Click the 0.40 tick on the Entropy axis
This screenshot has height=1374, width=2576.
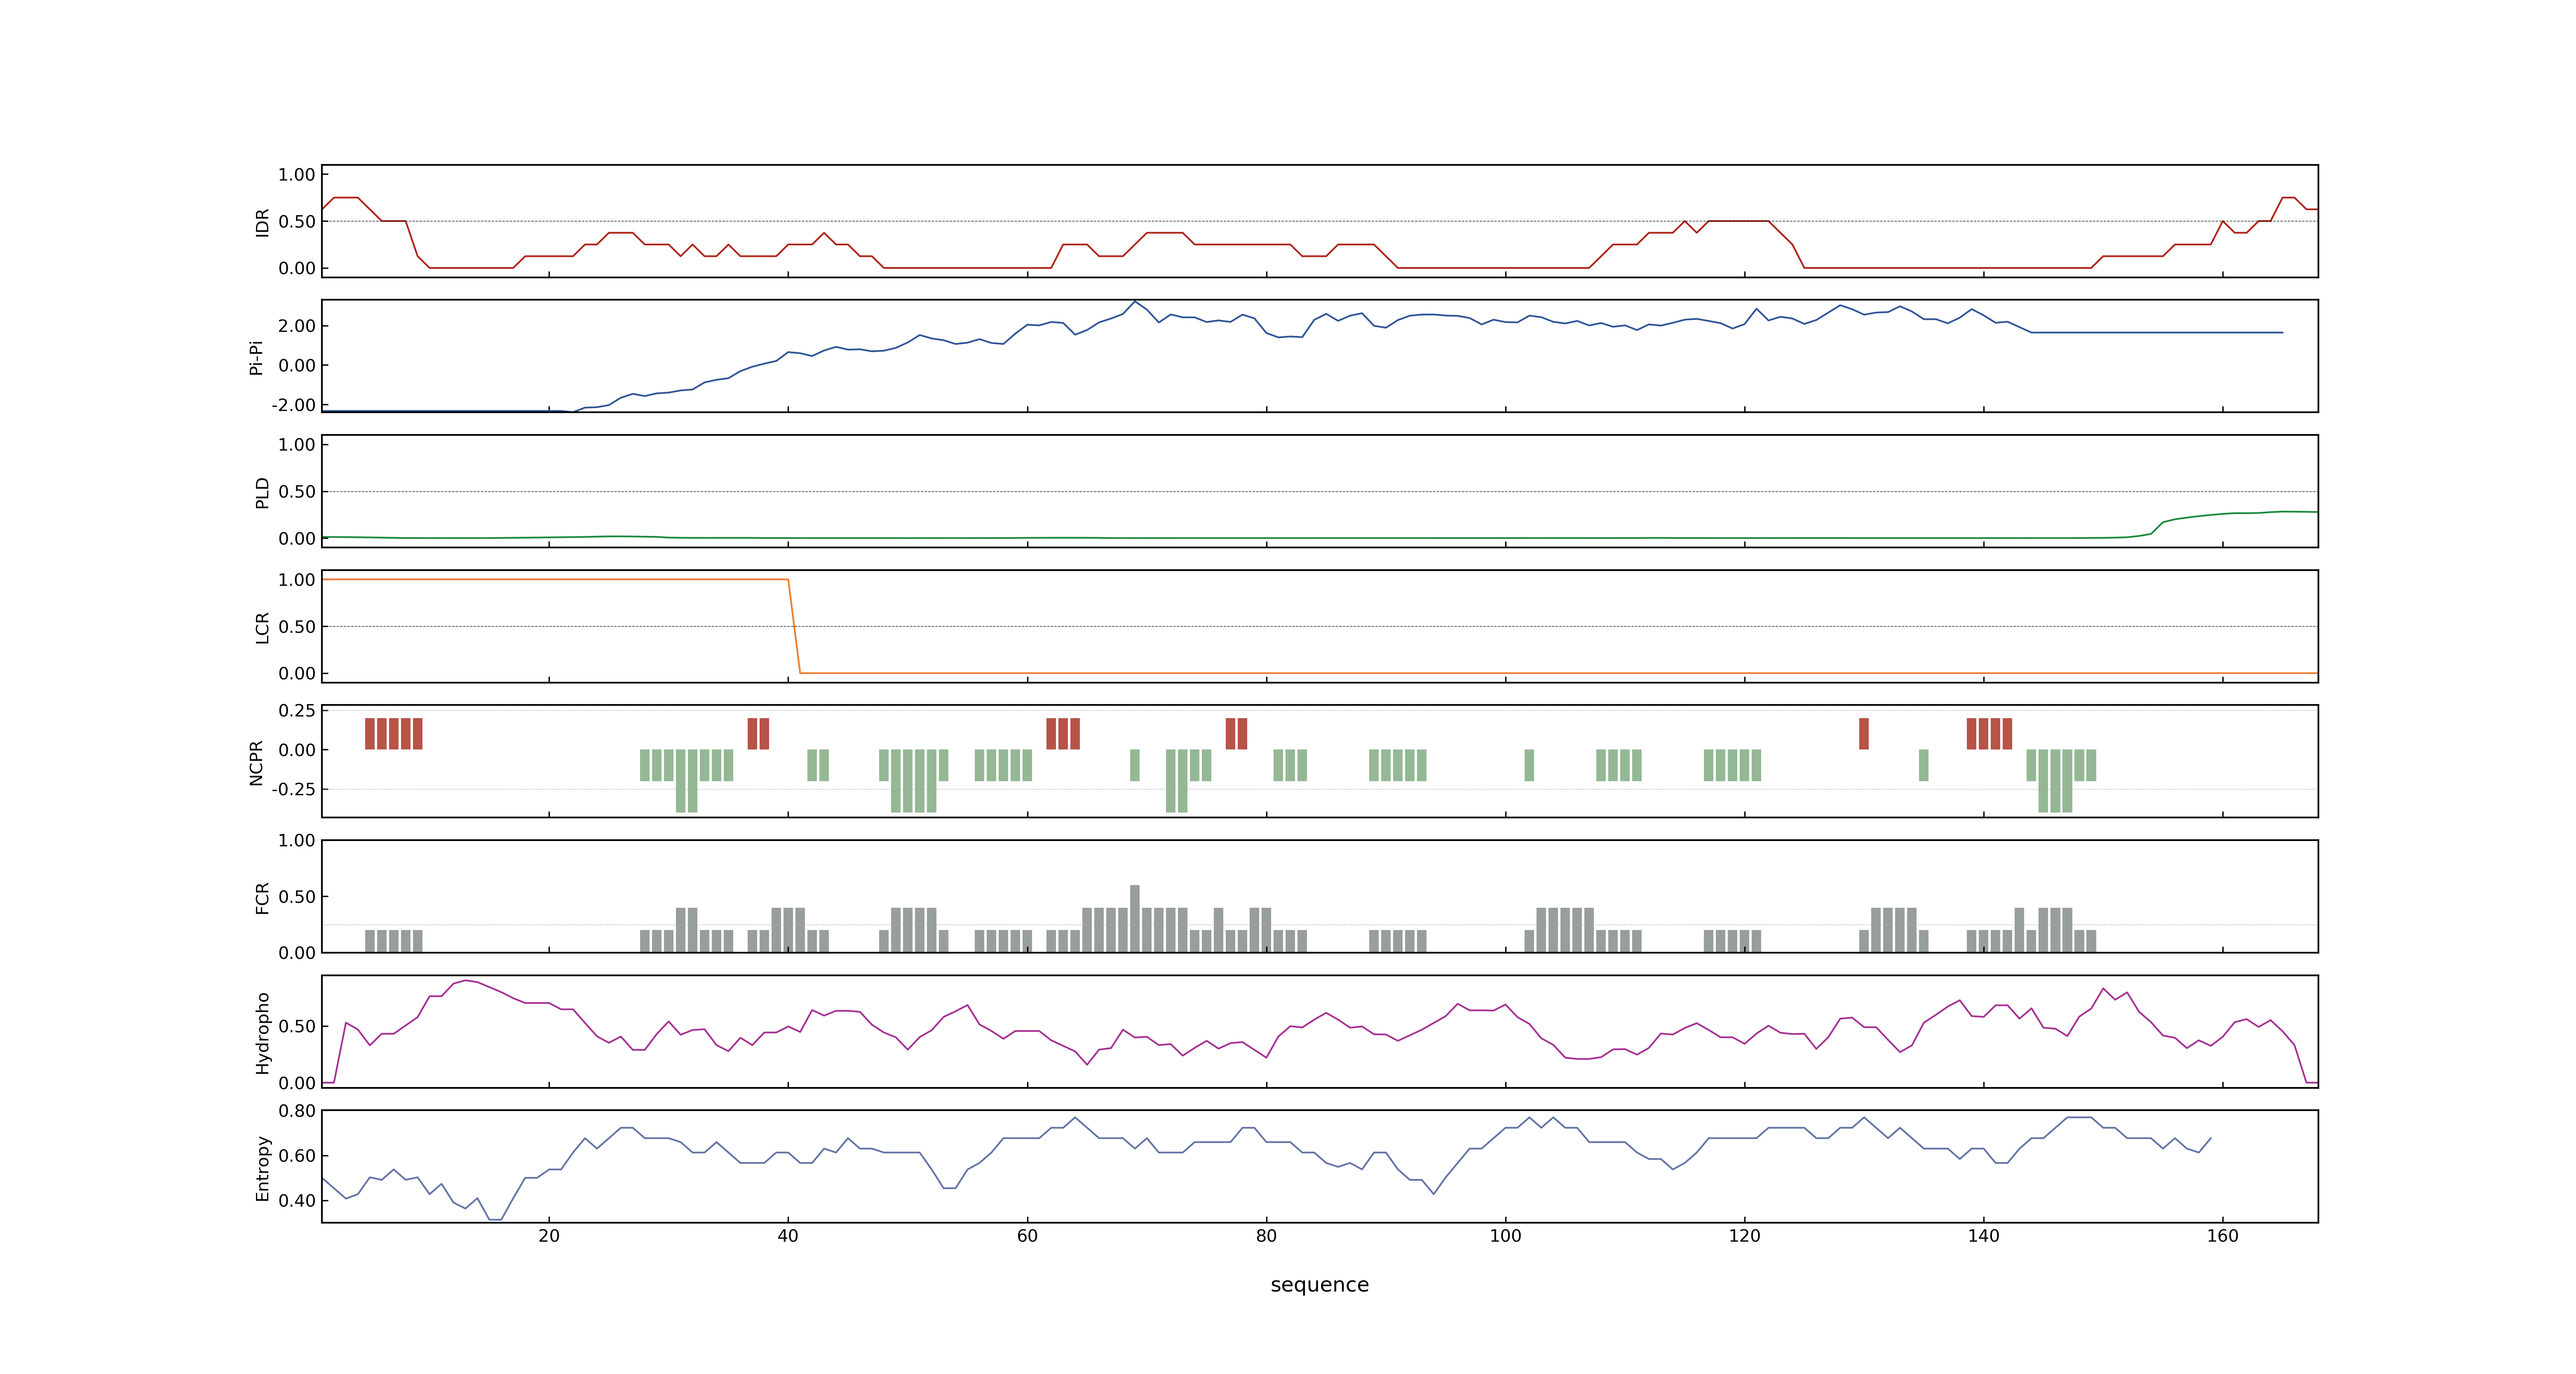point(297,1200)
